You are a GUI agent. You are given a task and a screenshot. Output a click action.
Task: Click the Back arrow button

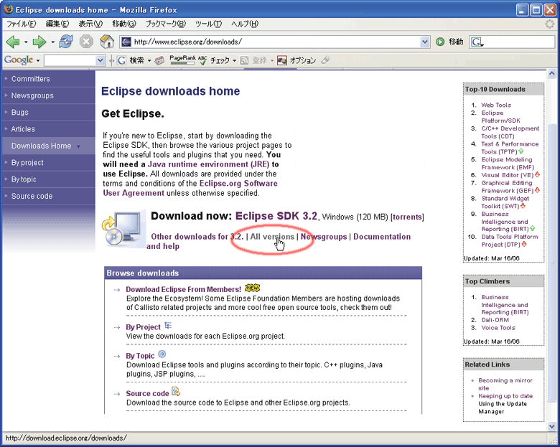point(13,42)
